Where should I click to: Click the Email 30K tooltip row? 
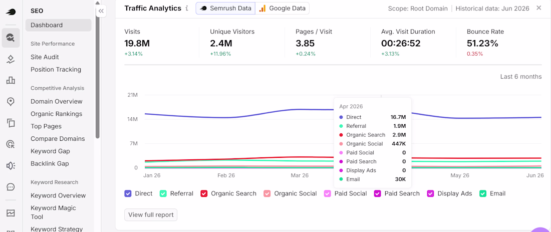(x=373, y=179)
